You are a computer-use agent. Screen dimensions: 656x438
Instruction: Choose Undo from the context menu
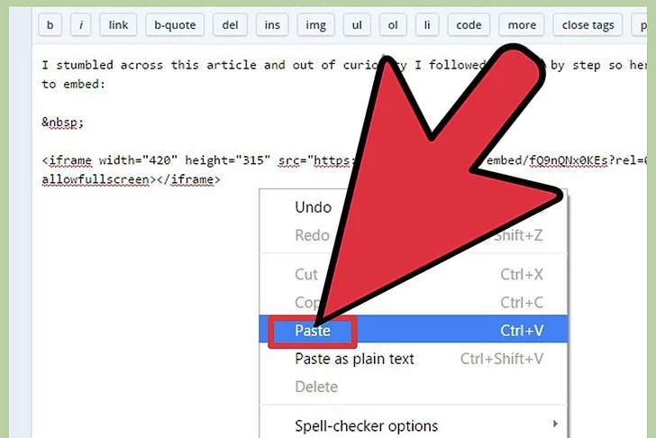coord(313,207)
